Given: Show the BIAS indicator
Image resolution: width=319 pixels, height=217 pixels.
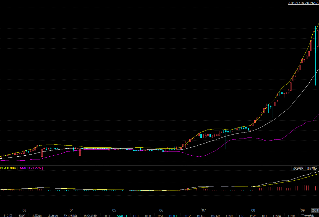Looking at the screenshot, I should (x=201, y=216).
